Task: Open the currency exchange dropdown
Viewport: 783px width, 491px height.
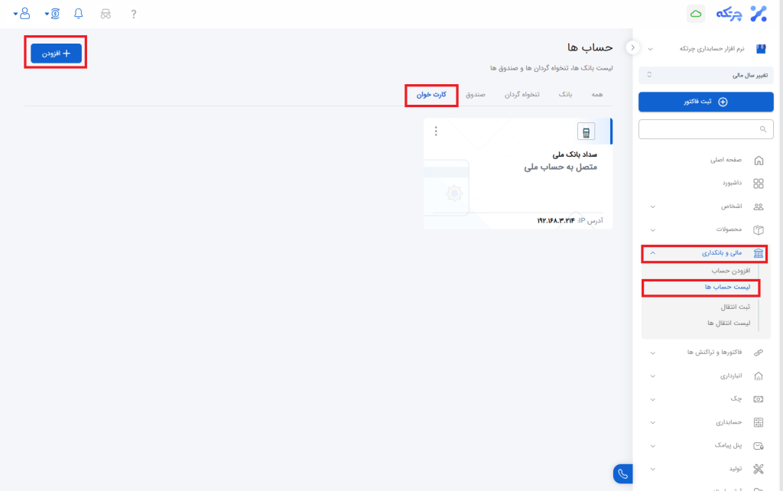Action: click(52, 14)
